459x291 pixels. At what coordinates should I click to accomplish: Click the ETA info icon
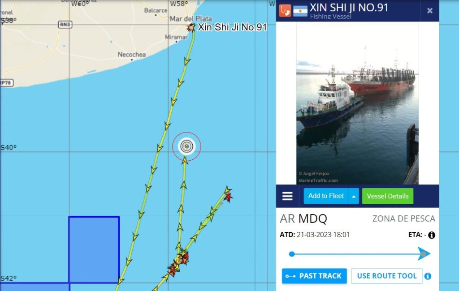432,235
